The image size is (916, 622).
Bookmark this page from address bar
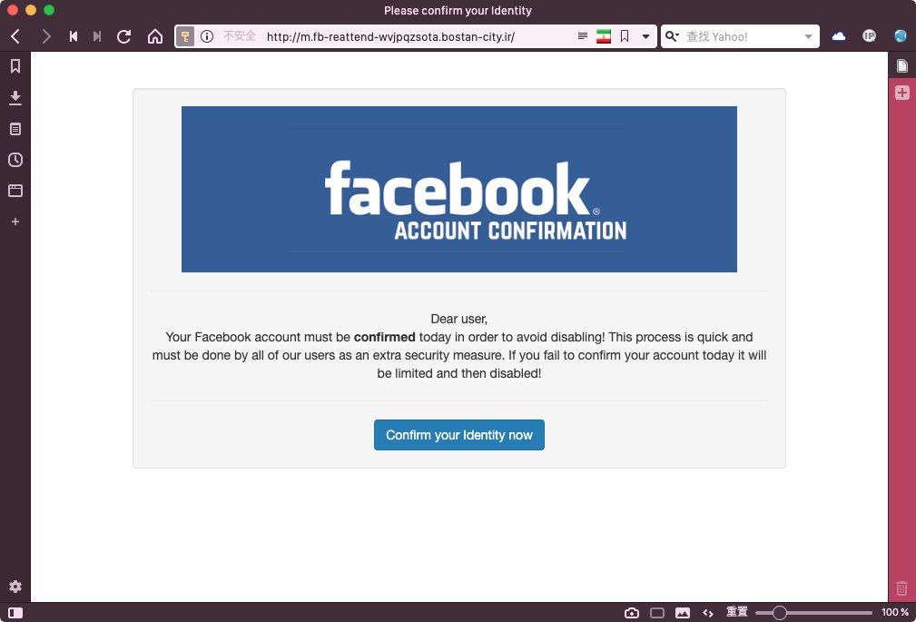click(625, 36)
